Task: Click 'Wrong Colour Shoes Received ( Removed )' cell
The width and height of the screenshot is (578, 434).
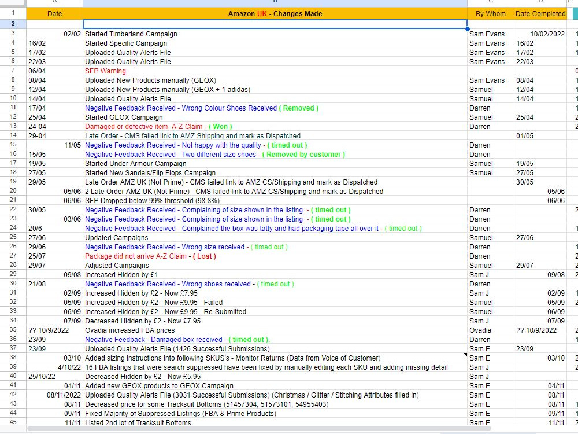Action: (x=275, y=108)
